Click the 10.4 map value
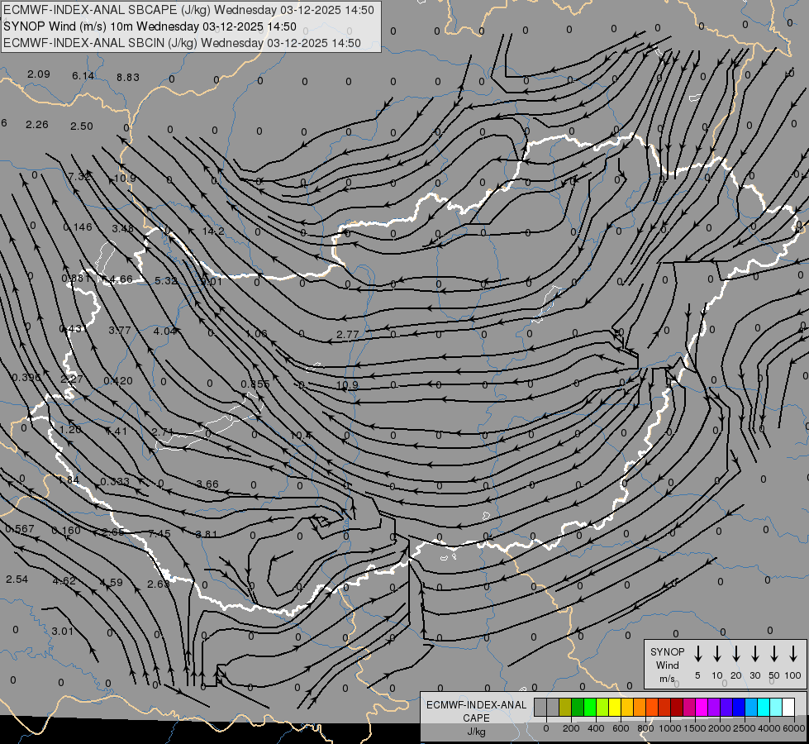809x744 pixels. pos(300,436)
